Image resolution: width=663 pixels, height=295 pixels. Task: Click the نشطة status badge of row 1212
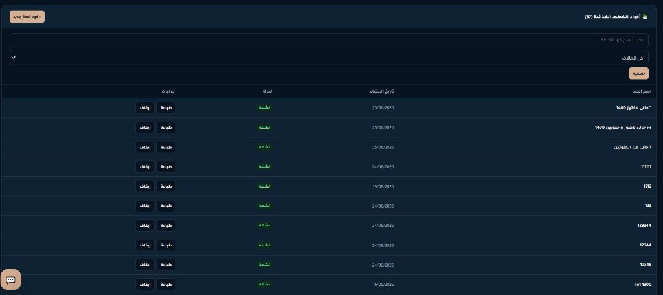tap(265, 186)
